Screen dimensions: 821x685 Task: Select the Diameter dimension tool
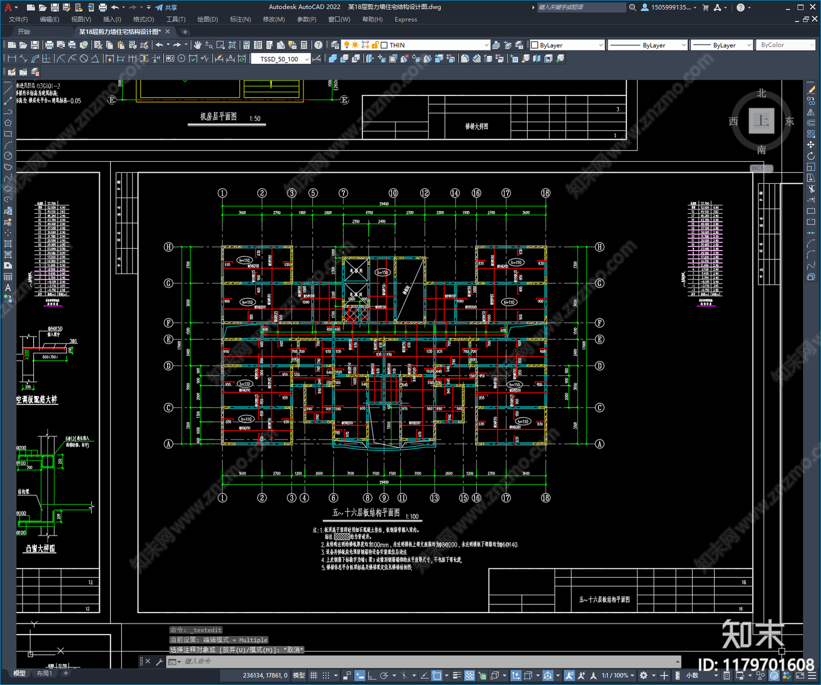tap(84, 59)
